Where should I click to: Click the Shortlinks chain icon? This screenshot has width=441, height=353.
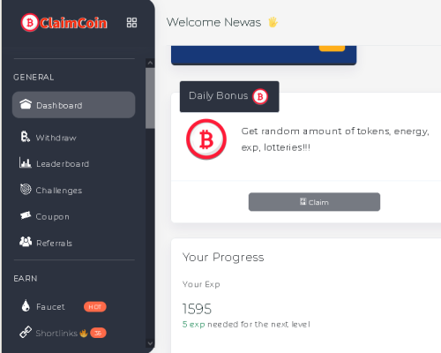[26, 332]
